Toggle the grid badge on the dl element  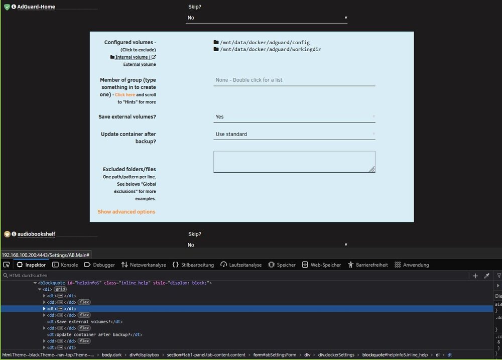pos(60,289)
